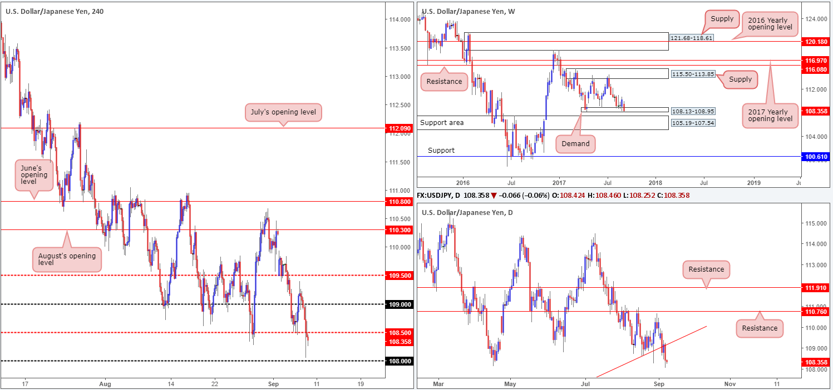Click the 'Support' text above the 100.610 line
Image resolution: width=833 pixels, height=390 pixels.
pyautogui.click(x=441, y=150)
